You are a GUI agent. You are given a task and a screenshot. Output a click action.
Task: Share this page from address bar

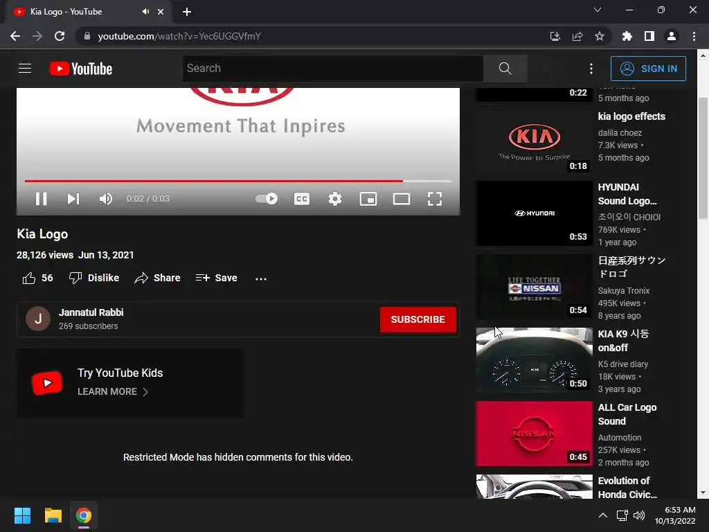(x=577, y=36)
